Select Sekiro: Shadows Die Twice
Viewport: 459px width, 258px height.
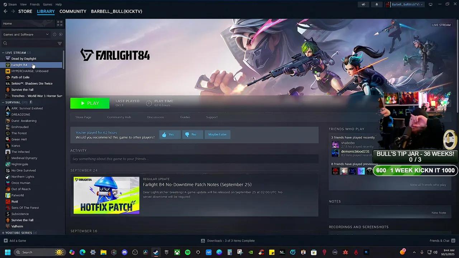pyautogui.click(x=32, y=83)
